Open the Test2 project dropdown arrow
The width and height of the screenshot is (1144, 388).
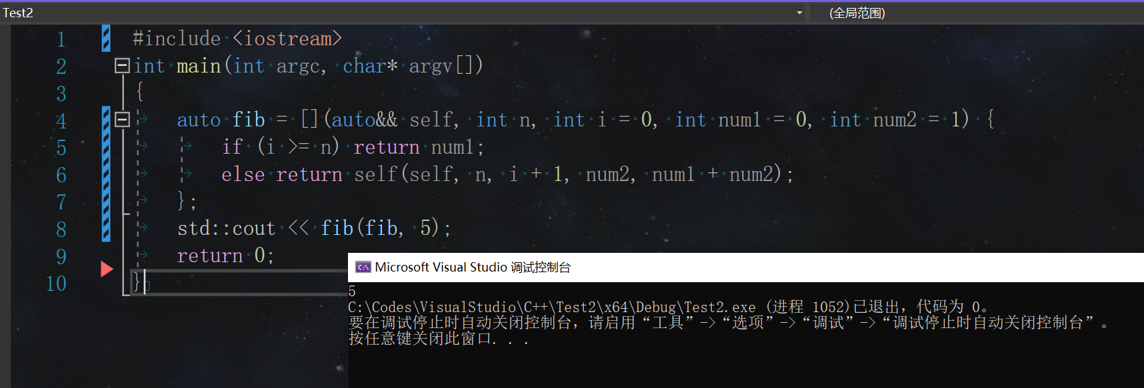coord(799,13)
